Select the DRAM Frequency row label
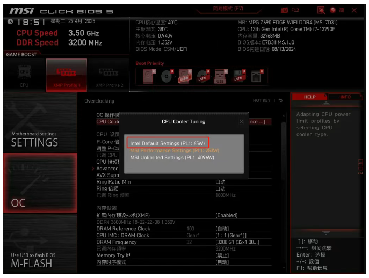This screenshot has width=369, height=278. pyautogui.click(x=116, y=242)
